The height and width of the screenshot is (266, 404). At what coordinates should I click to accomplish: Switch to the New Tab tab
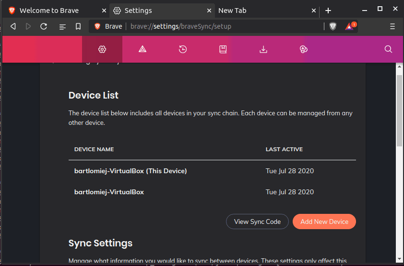point(259,11)
